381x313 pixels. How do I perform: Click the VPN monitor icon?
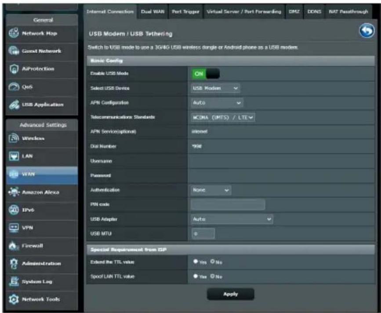(14, 228)
